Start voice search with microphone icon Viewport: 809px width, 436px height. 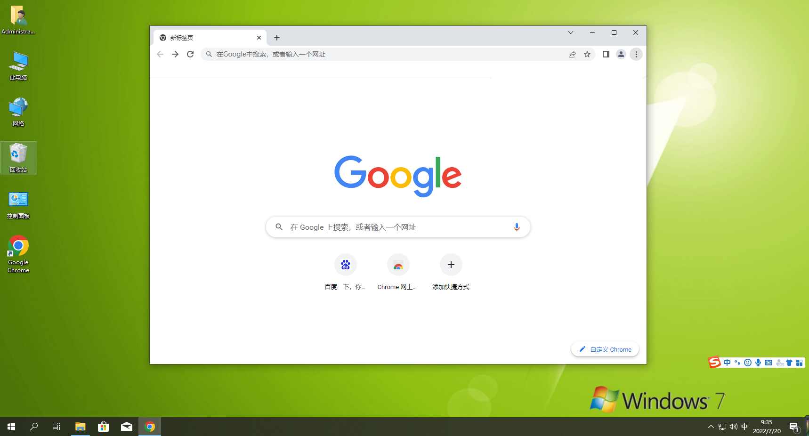point(517,227)
